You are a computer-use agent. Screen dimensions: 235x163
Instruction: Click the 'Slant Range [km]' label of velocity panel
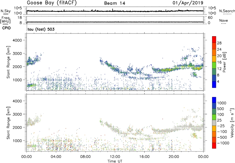pos(8,123)
